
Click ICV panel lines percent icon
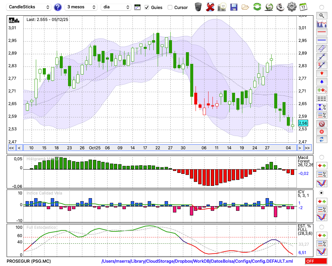click(322, 209)
